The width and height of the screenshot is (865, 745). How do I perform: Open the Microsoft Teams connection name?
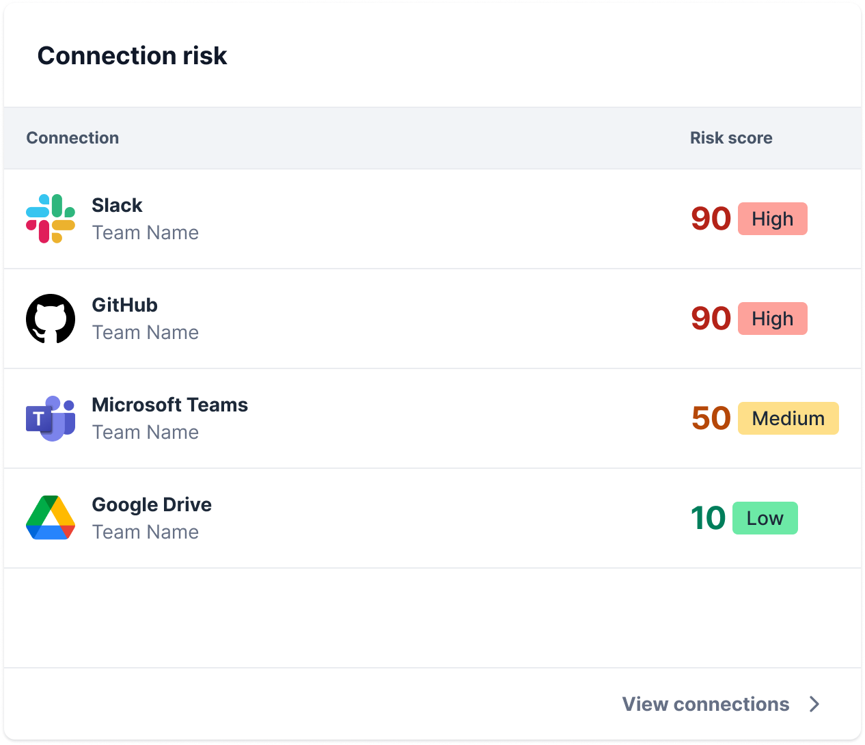click(x=170, y=405)
